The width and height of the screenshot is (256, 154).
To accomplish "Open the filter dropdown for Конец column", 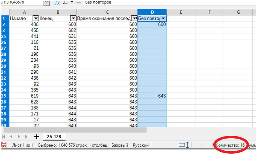I will point(73,18).
